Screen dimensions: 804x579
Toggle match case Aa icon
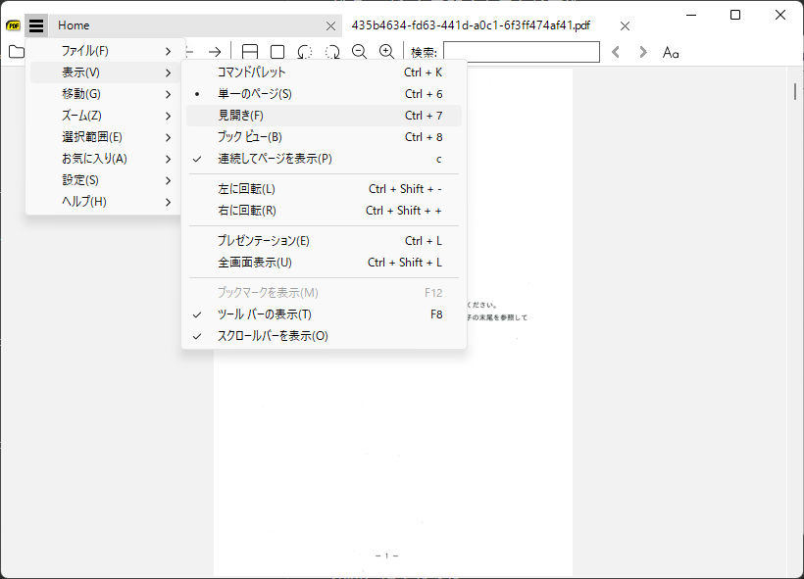(671, 52)
